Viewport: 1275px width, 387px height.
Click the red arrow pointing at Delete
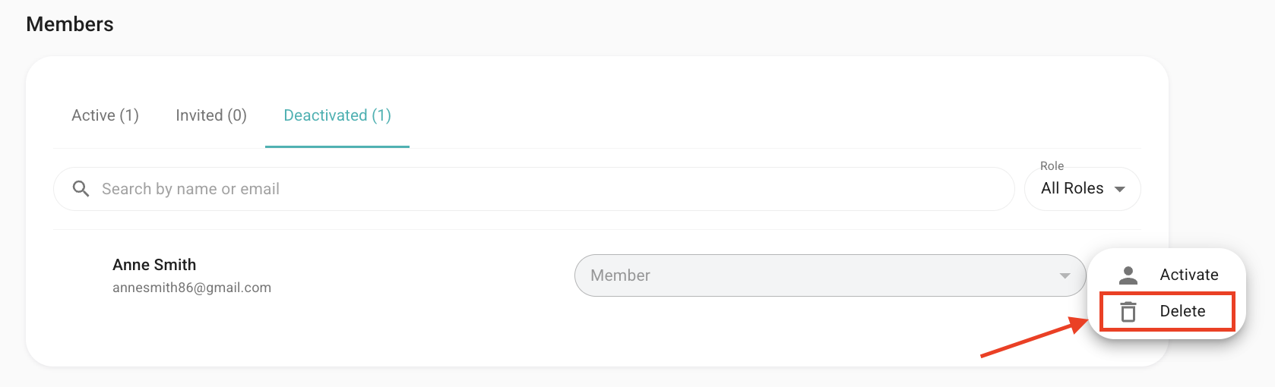1035,337
